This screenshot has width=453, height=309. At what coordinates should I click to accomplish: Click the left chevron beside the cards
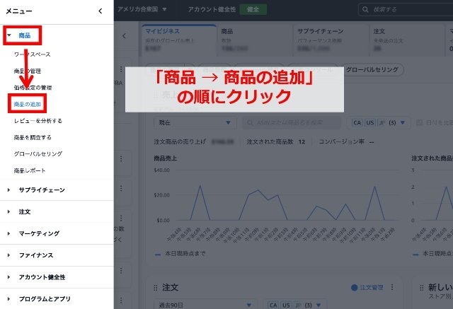click(125, 36)
